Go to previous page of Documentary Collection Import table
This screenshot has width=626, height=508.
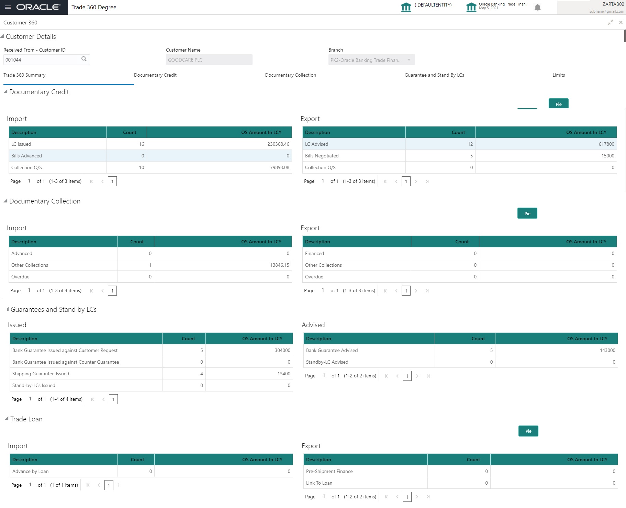[102, 291]
